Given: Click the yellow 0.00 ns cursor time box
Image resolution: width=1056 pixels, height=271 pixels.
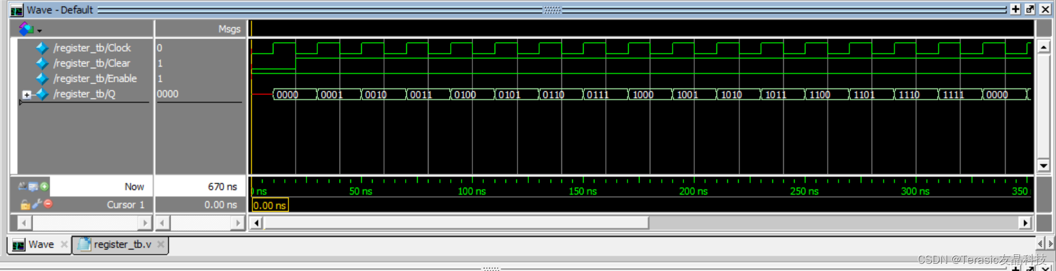Looking at the screenshot, I should (x=270, y=206).
